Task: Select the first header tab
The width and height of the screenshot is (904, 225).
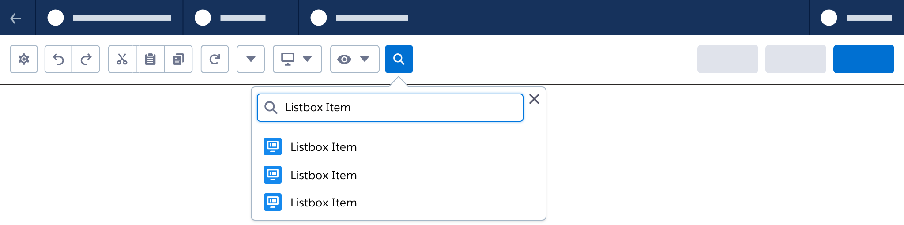Action: pyautogui.click(x=109, y=18)
